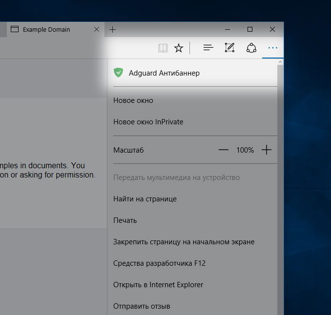Screen dimensions: 331x315
Task: Choose Новое окно menu item
Action: (192, 100)
